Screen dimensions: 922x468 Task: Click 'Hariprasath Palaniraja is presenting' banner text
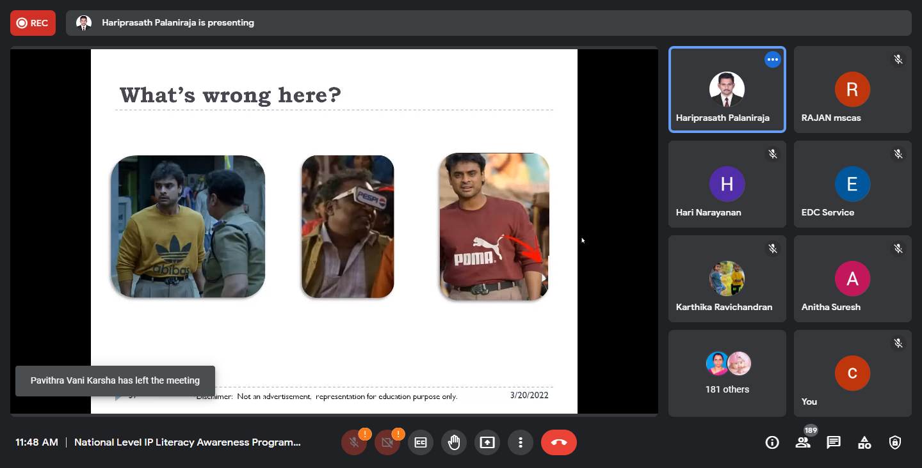tap(178, 23)
